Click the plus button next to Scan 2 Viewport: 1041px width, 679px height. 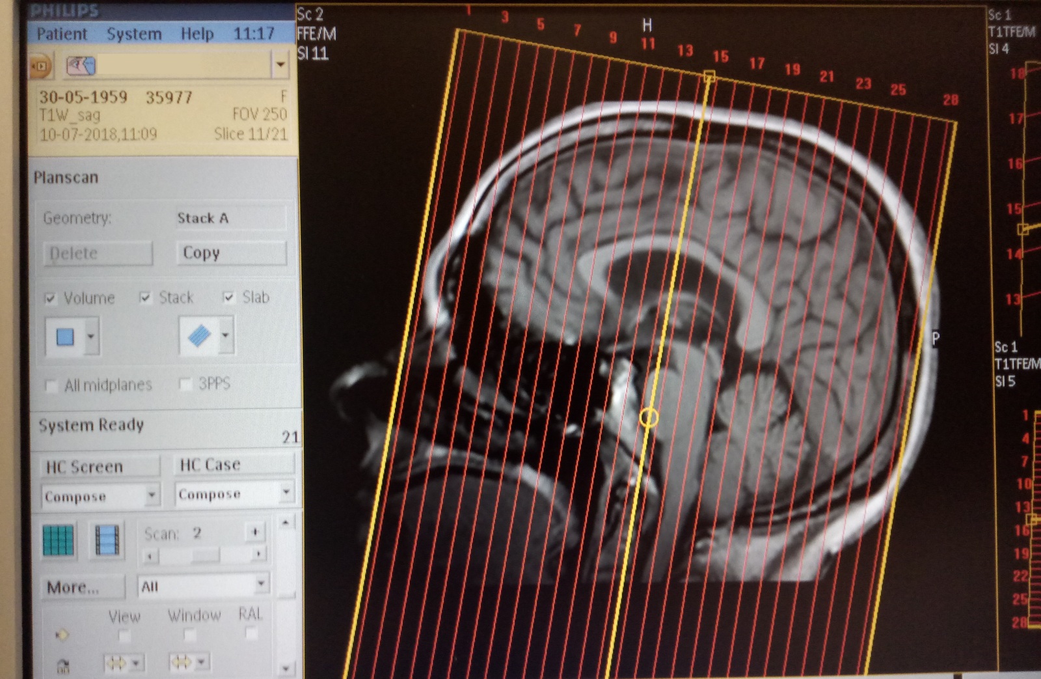pyautogui.click(x=255, y=533)
